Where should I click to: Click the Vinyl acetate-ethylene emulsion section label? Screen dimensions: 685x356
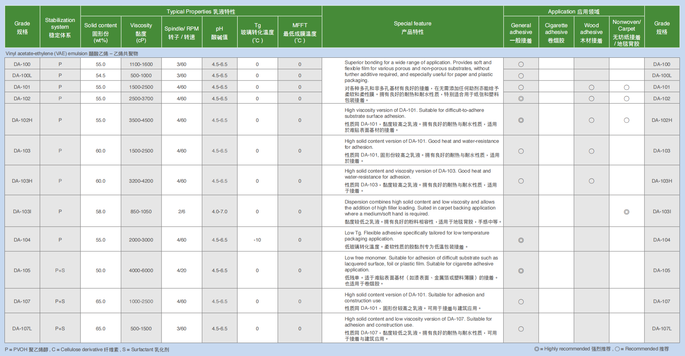(x=72, y=54)
